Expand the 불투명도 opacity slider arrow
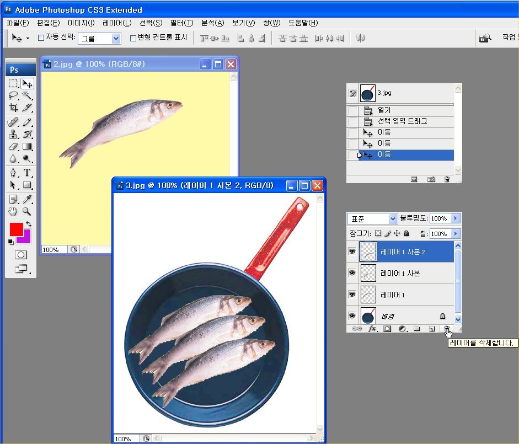The image size is (519, 444). coord(456,219)
